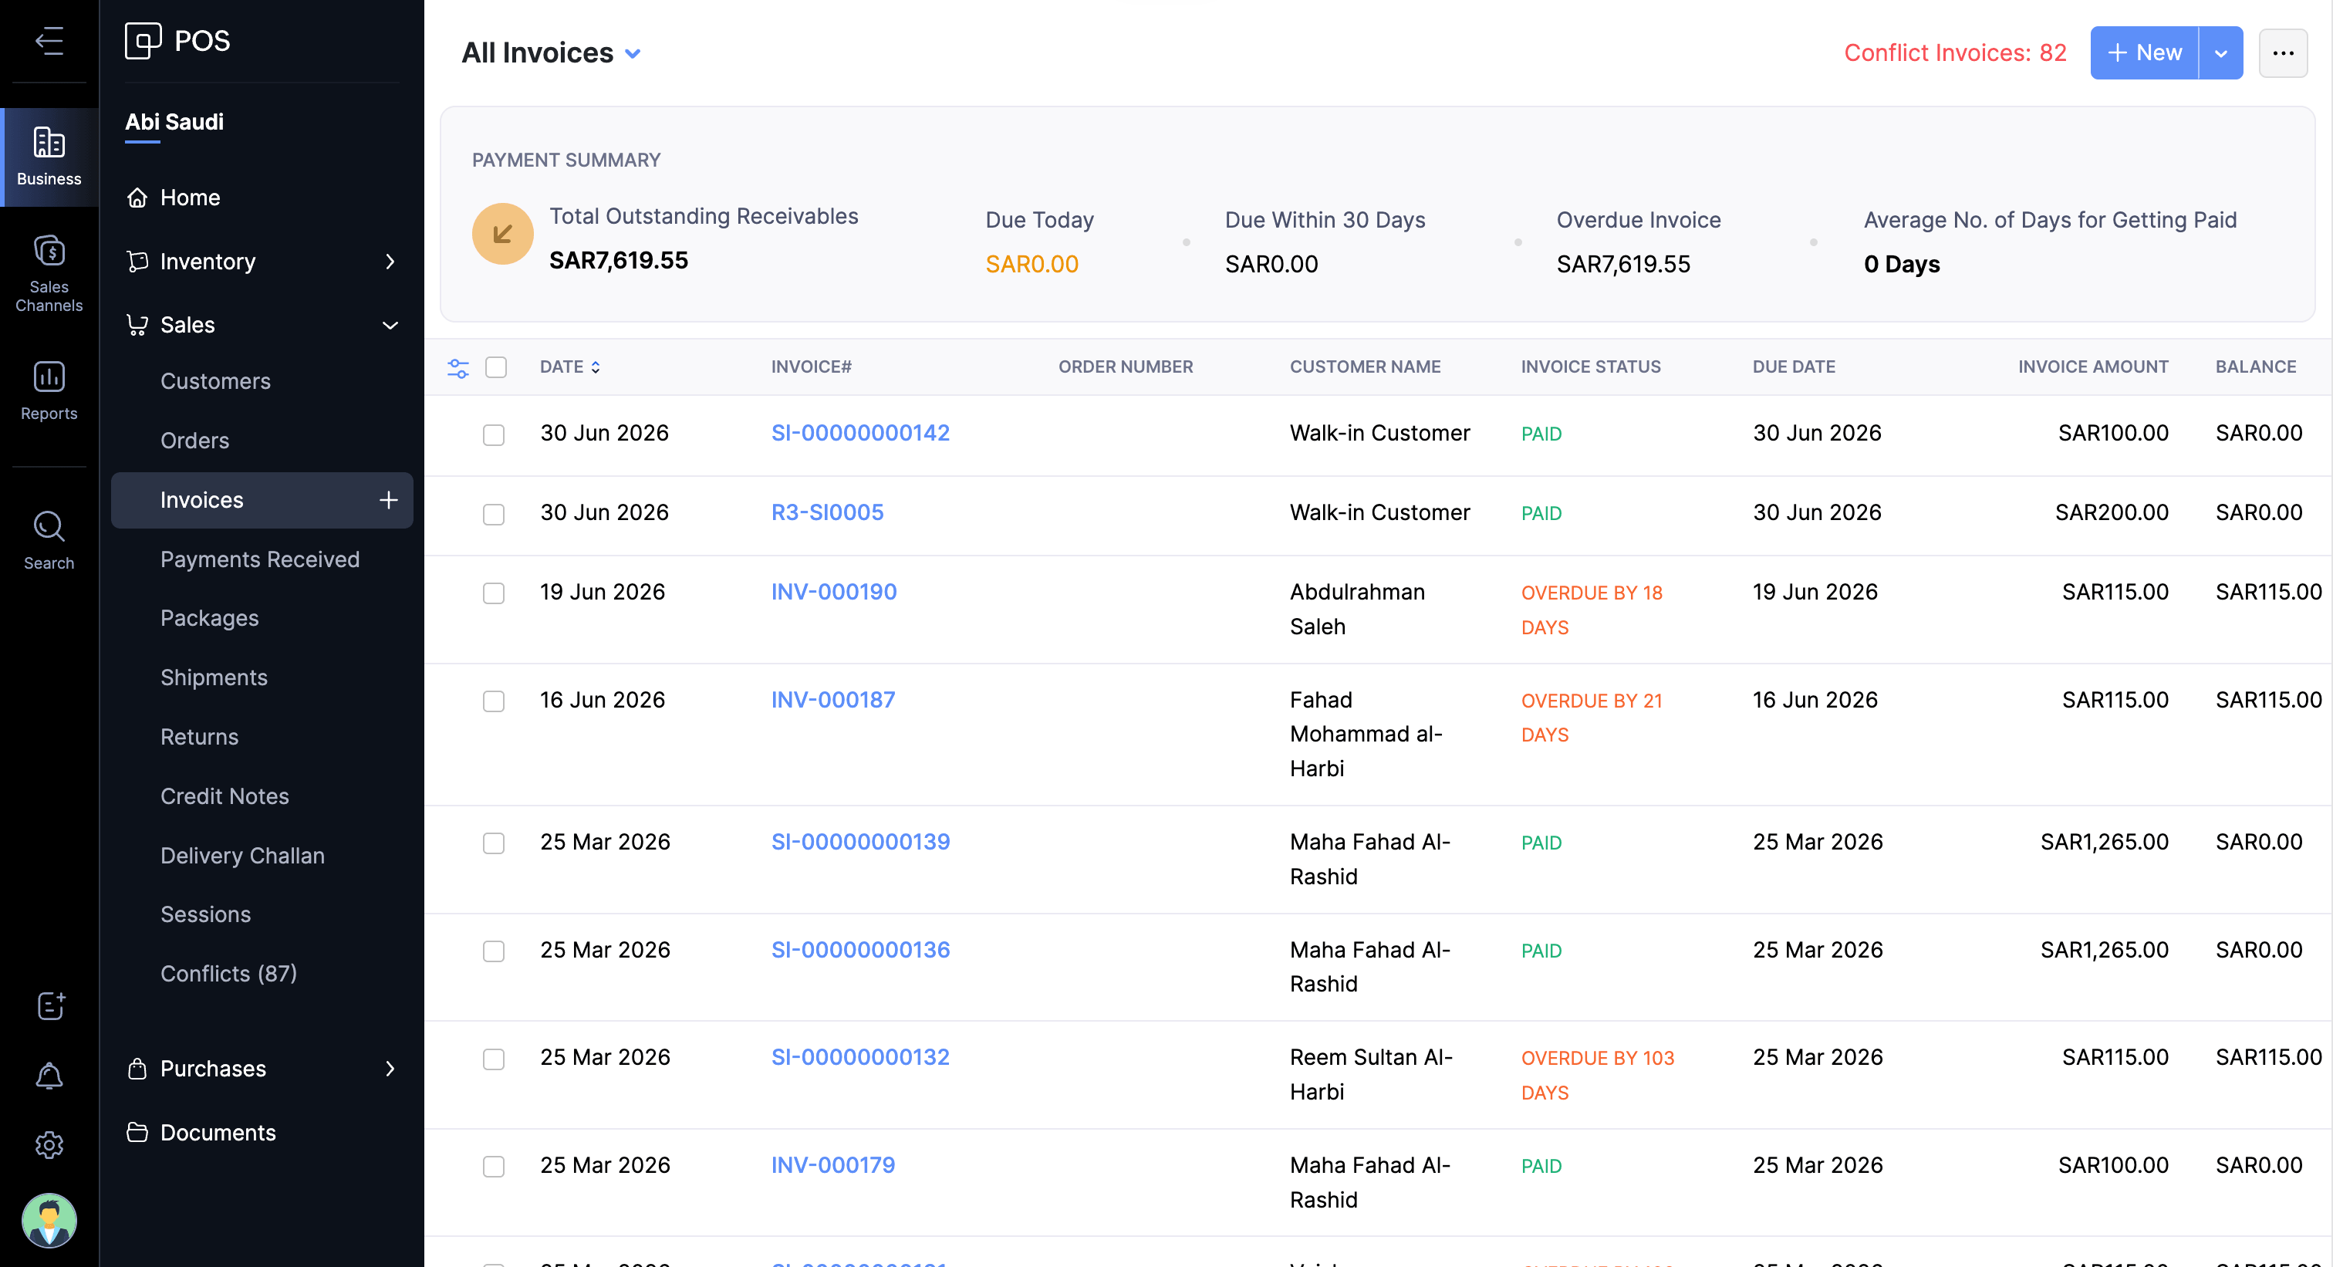Click the Search magnifier icon
Screen dimensions: 2333x1267
click(x=49, y=526)
